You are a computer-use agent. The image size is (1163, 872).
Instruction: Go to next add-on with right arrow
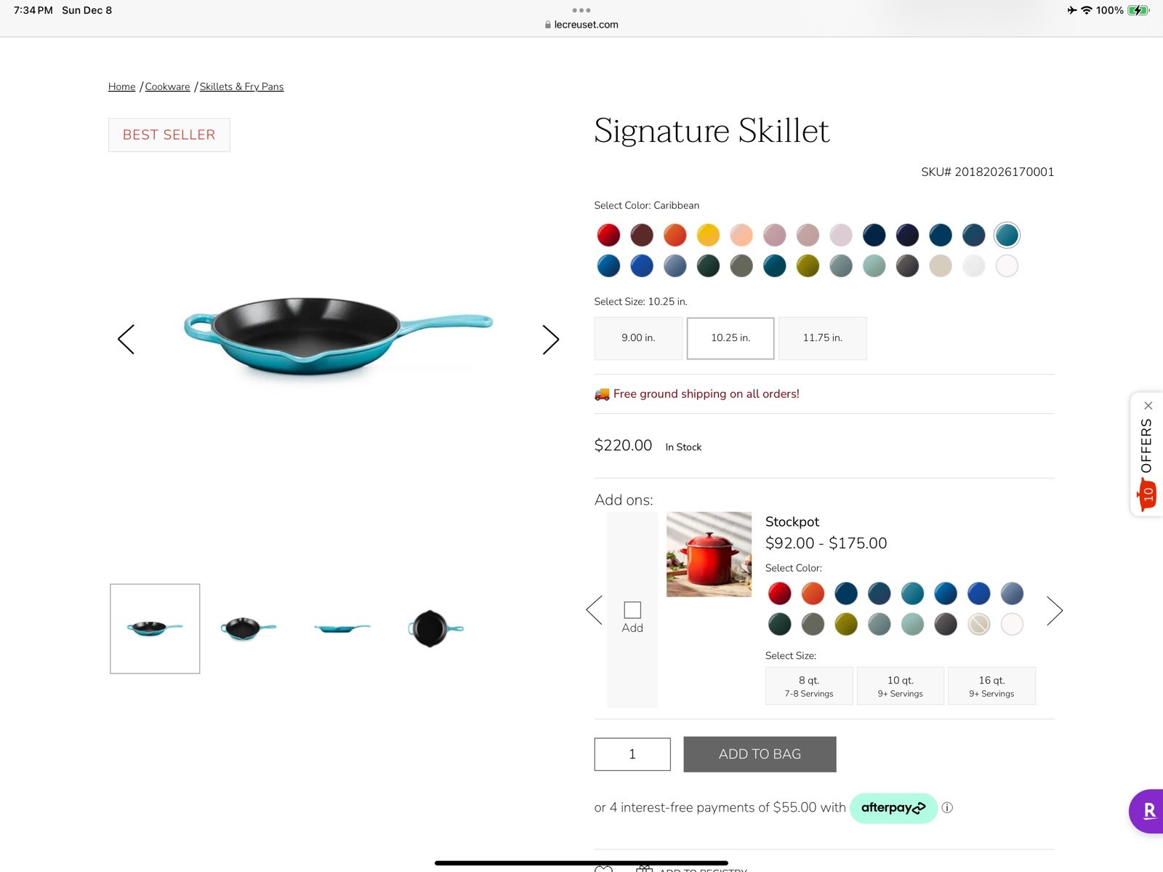tap(1055, 610)
